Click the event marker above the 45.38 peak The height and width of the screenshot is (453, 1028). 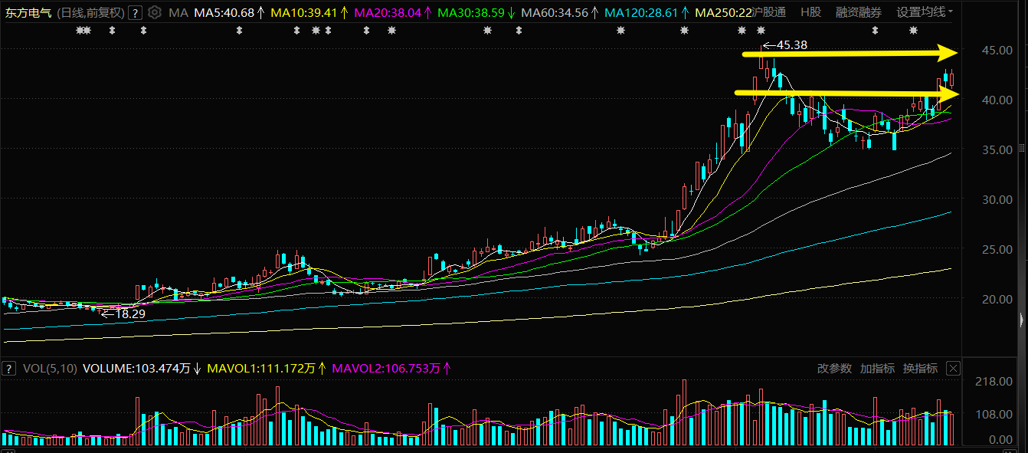(x=760, y=31)
